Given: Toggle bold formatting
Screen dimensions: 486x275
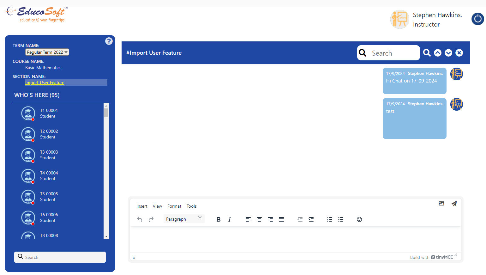Looking at the screenshot, I should coord(218,219).
